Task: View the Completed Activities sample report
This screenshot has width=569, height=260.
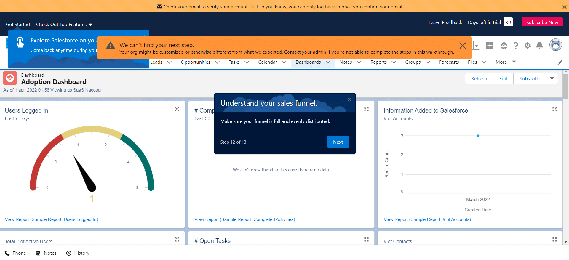Action: click(x=244, y=219)
